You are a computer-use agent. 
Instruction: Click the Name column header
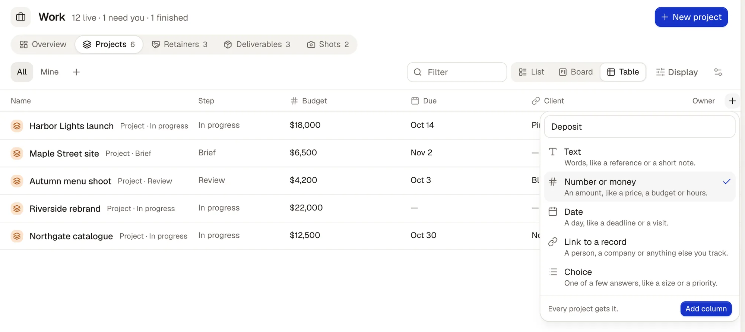click(21, 101)
